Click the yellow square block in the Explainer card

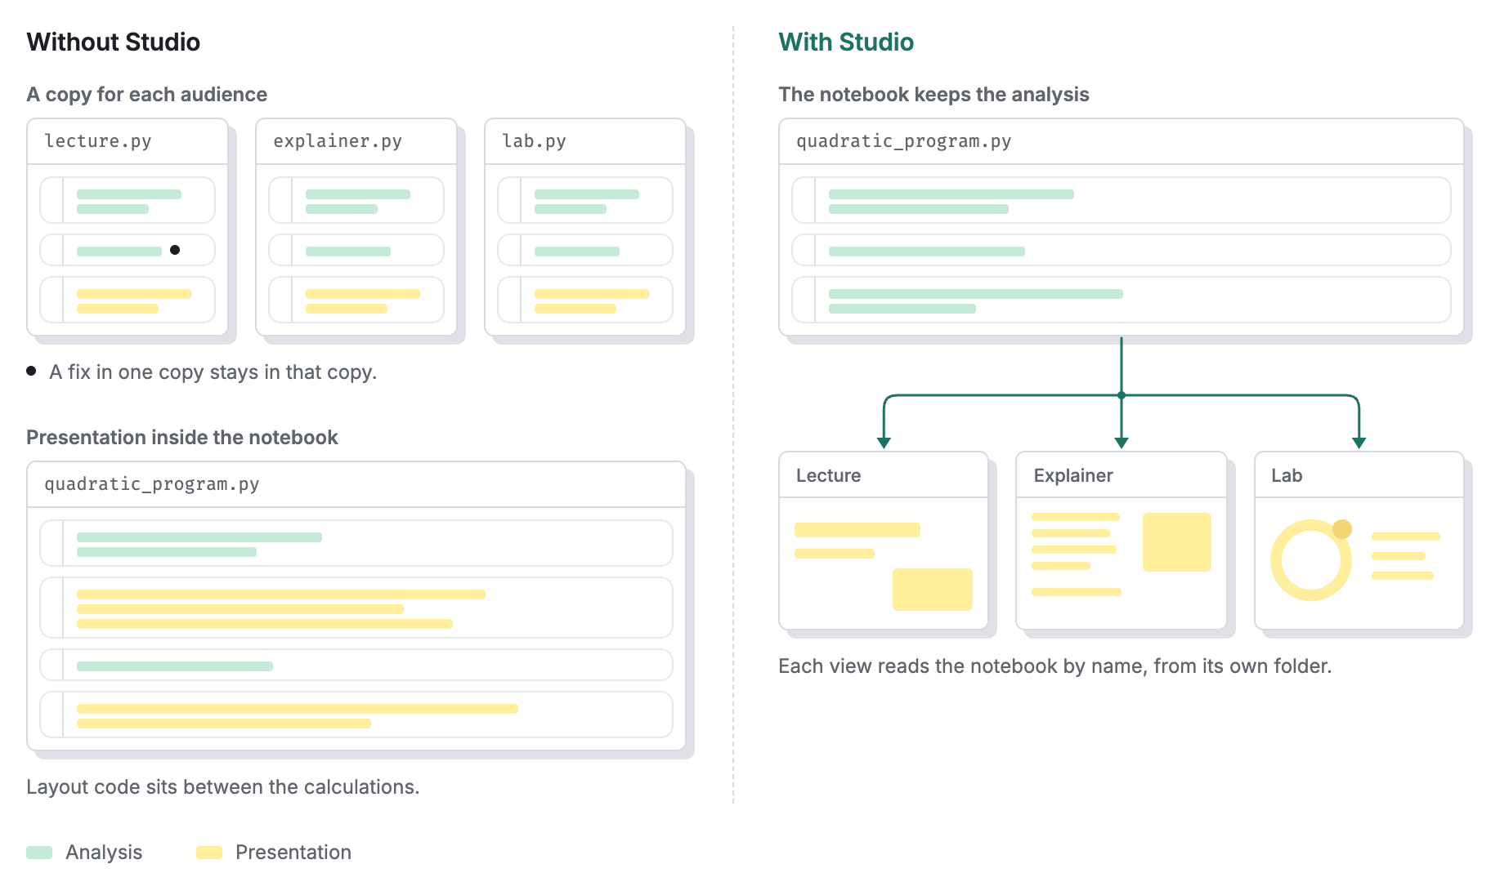point(1177,542)
